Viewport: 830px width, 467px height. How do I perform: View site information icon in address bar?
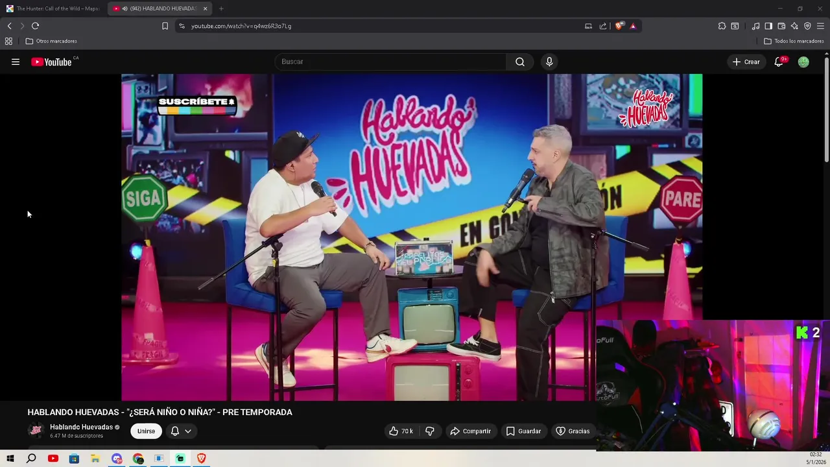coord(182,26)
